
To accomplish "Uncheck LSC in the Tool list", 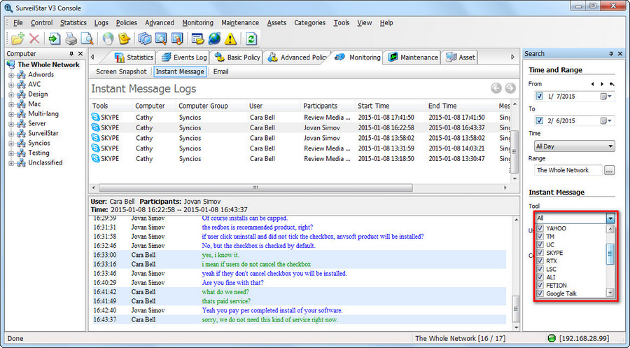I will coord(540,269).
